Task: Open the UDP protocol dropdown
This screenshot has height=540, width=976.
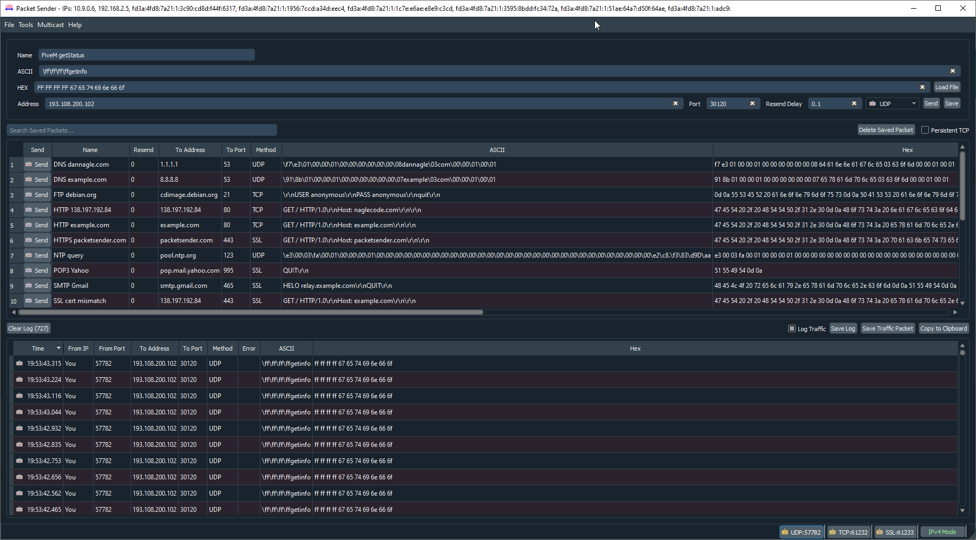Action: pyautogui.click(x=893, y=103)
